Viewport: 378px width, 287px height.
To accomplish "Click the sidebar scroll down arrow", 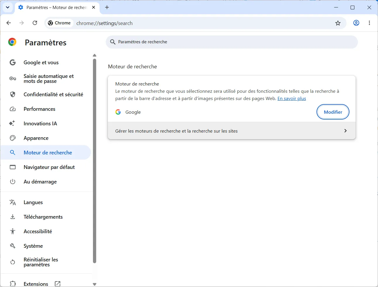I will pyautogui.click(x=94, y=284).
